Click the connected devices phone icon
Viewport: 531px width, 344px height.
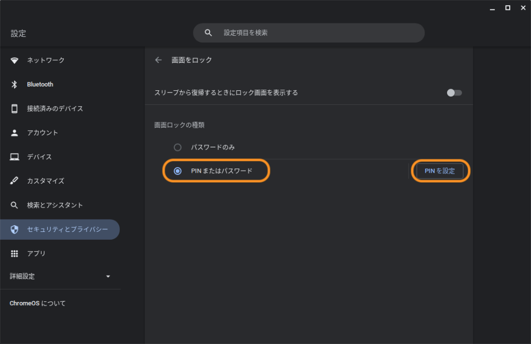coord(14,108)
